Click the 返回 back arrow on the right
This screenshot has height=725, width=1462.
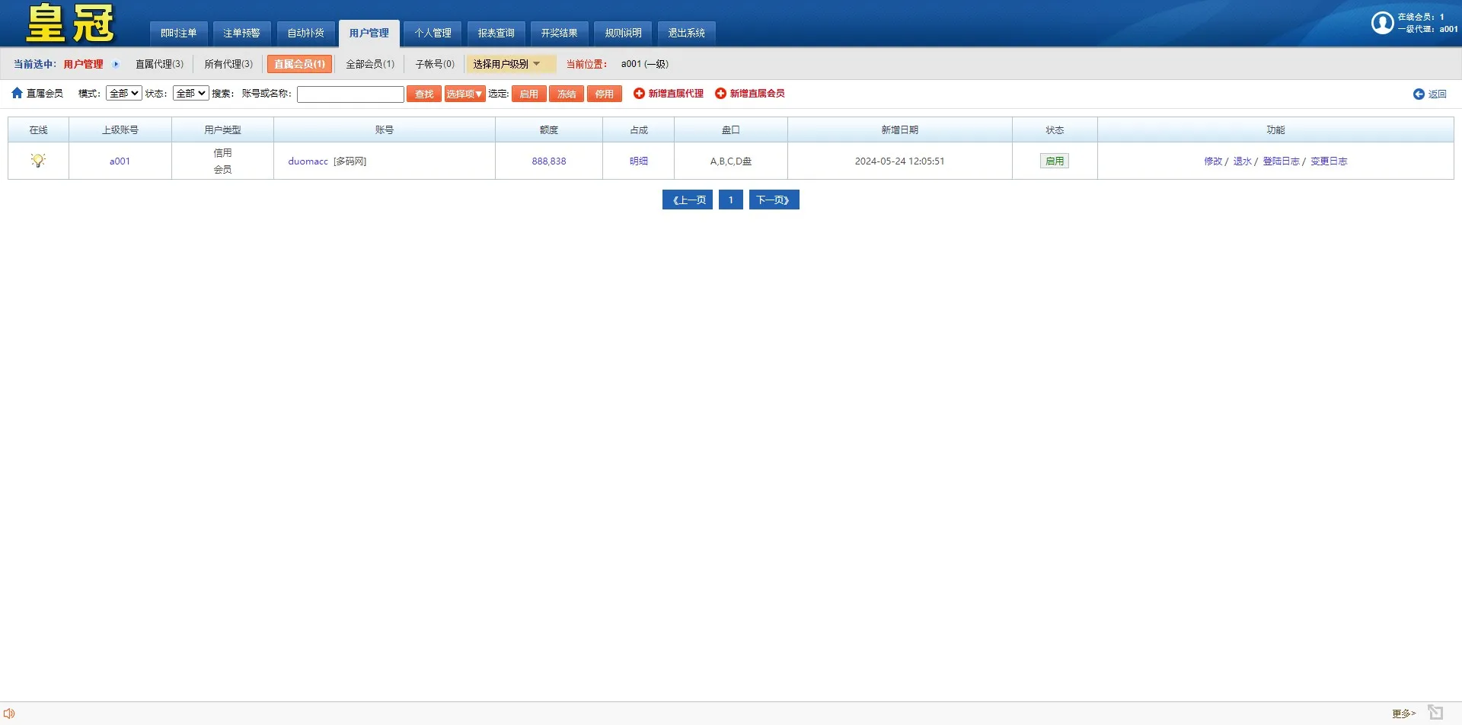[x=1419, y=94]
